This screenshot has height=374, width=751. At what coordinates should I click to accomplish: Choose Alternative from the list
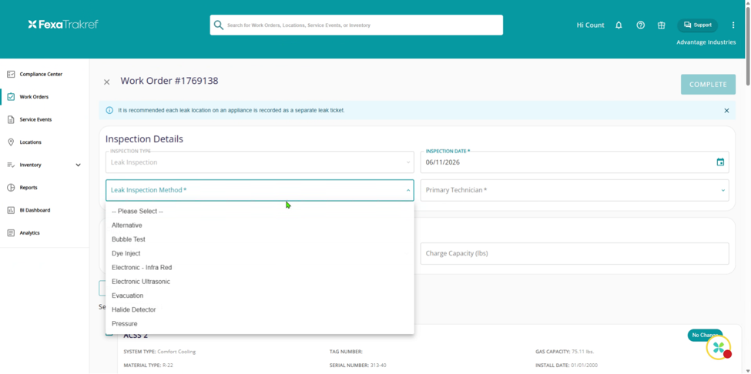(260, 225)
